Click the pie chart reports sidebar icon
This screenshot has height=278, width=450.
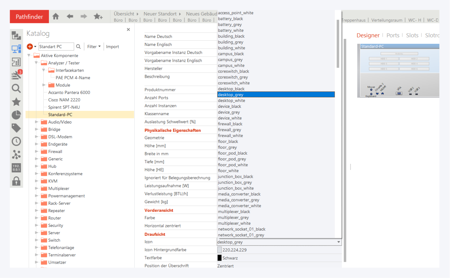pos(16,115)
